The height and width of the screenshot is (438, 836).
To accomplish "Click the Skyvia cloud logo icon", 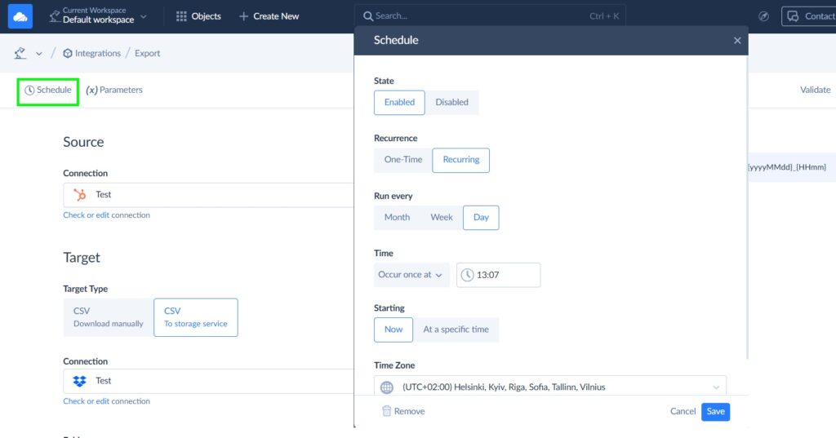I will 20,16.
